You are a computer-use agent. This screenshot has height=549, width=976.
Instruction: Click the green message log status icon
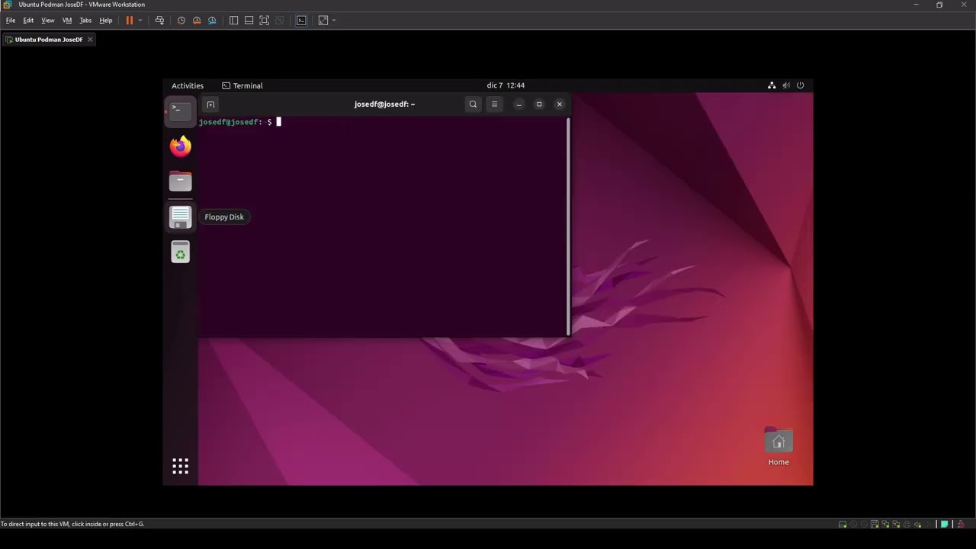coord(944,525)
